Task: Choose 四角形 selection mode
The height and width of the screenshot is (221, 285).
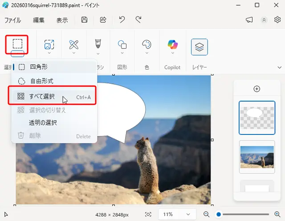Action: (x=39, y=67)
